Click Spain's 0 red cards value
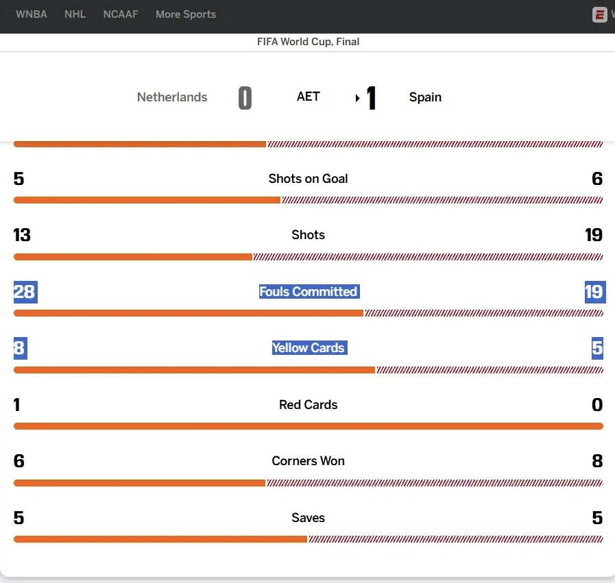 597,405
